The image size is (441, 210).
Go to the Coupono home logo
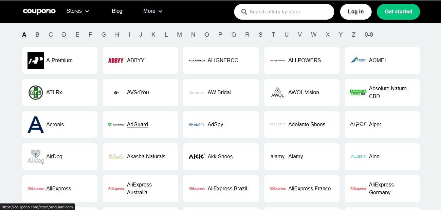click(x=39, y=11)
